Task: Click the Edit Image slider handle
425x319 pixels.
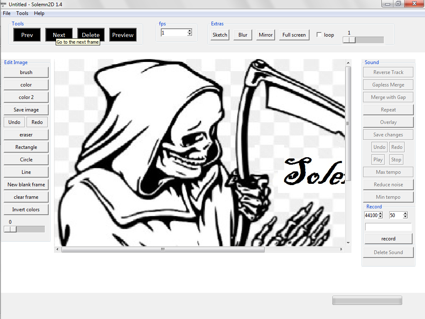Action: pos(10,229)
